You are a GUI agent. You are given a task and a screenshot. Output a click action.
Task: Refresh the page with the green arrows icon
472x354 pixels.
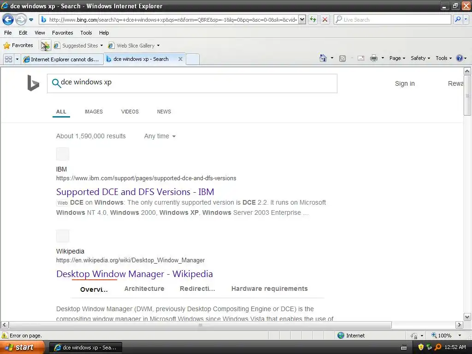coord(313,20)
